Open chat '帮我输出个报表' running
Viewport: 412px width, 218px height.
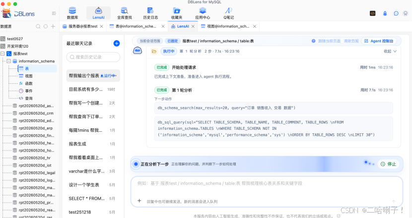pos(93,75)
